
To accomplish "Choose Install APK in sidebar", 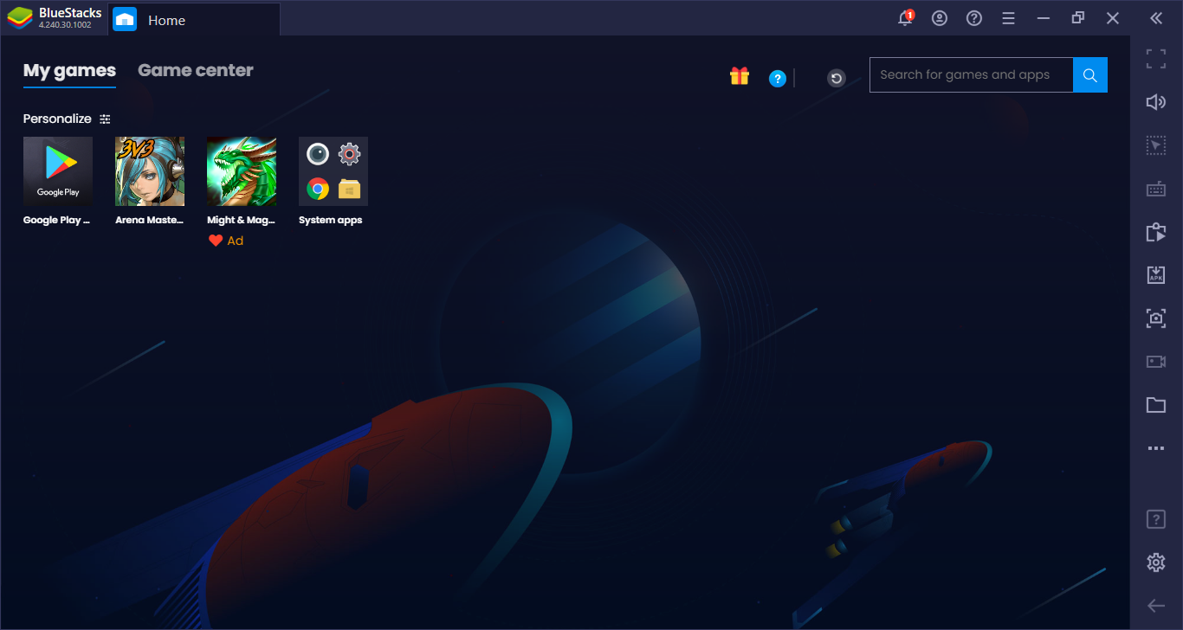I will (1156, 275).
